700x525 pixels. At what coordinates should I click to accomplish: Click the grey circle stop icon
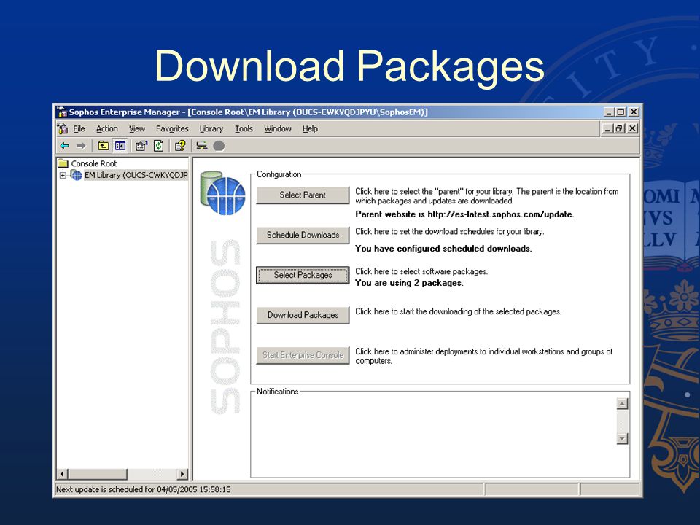click(219, 146)
